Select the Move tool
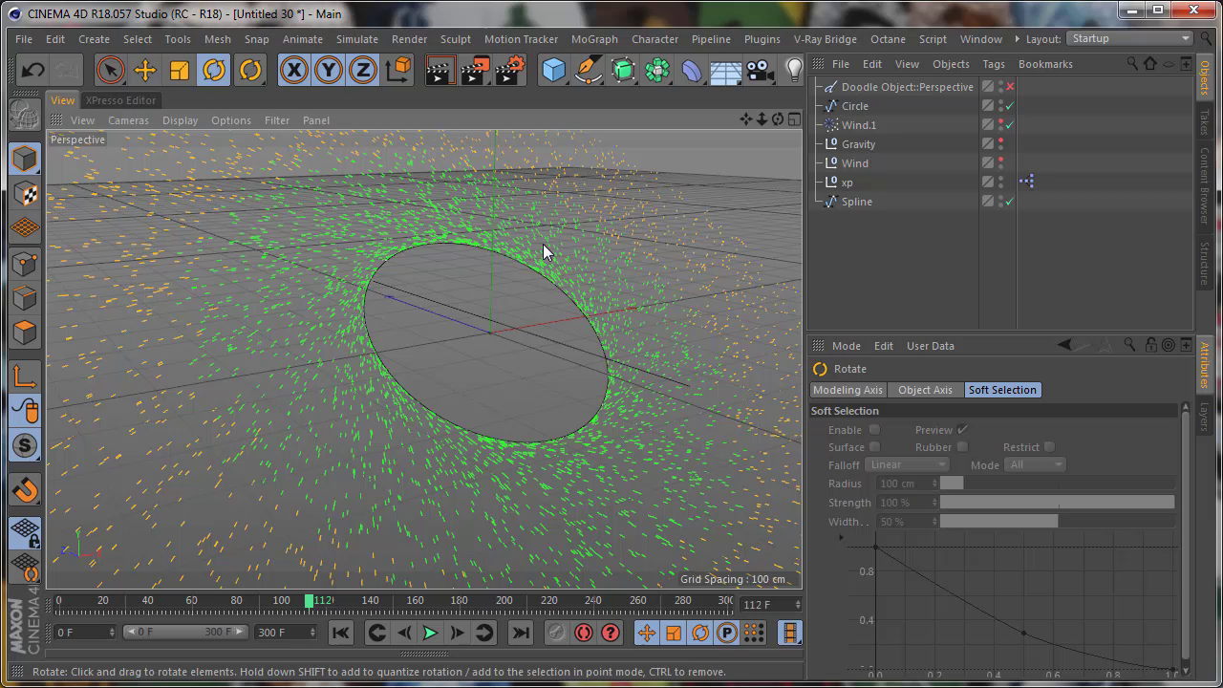The image size is (1223, 688). pos(144,70)
